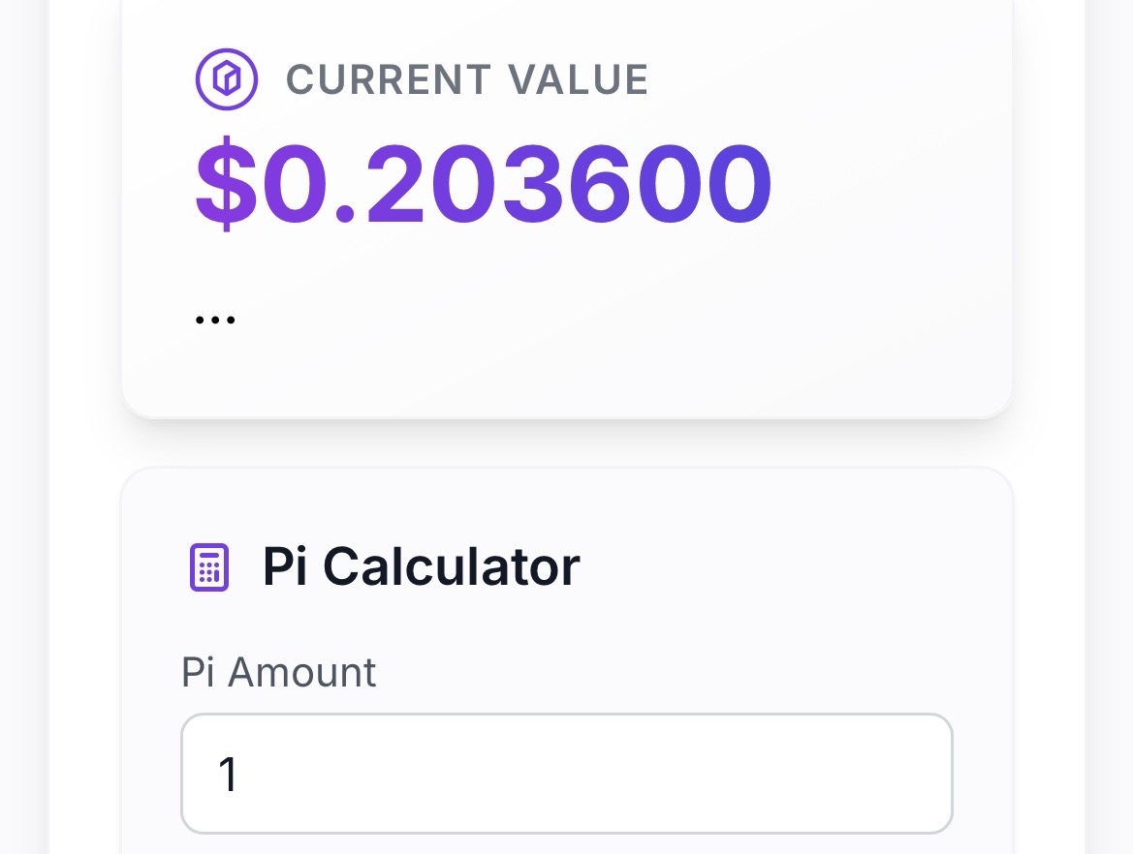Viewport: 1133px width, 854px height.
Task: Click the number 1 in the input
Action: (228, 775)
